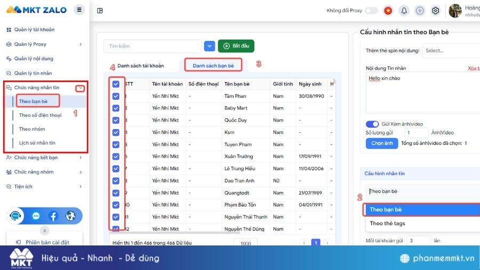Click the Giới tính column header
Screen dimensions: 480x270
[x=283, y=84]
